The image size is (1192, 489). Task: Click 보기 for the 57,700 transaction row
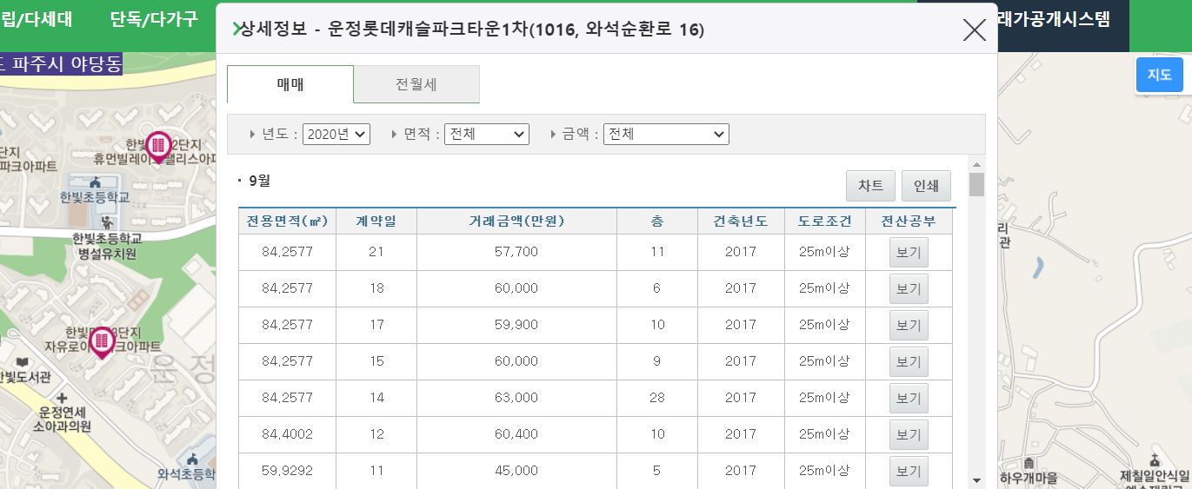tap(909, 253)
